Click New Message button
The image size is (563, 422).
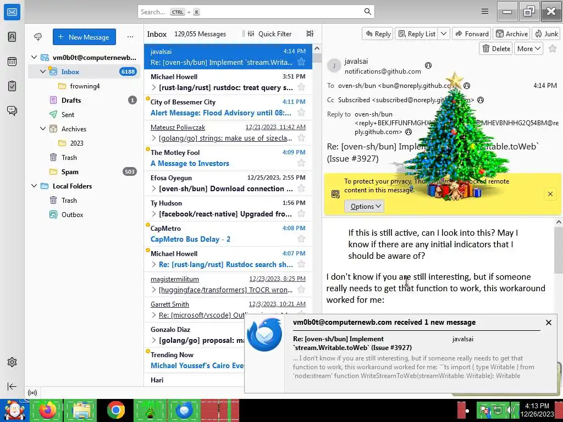pyautogui.click(x=84, y=37)
